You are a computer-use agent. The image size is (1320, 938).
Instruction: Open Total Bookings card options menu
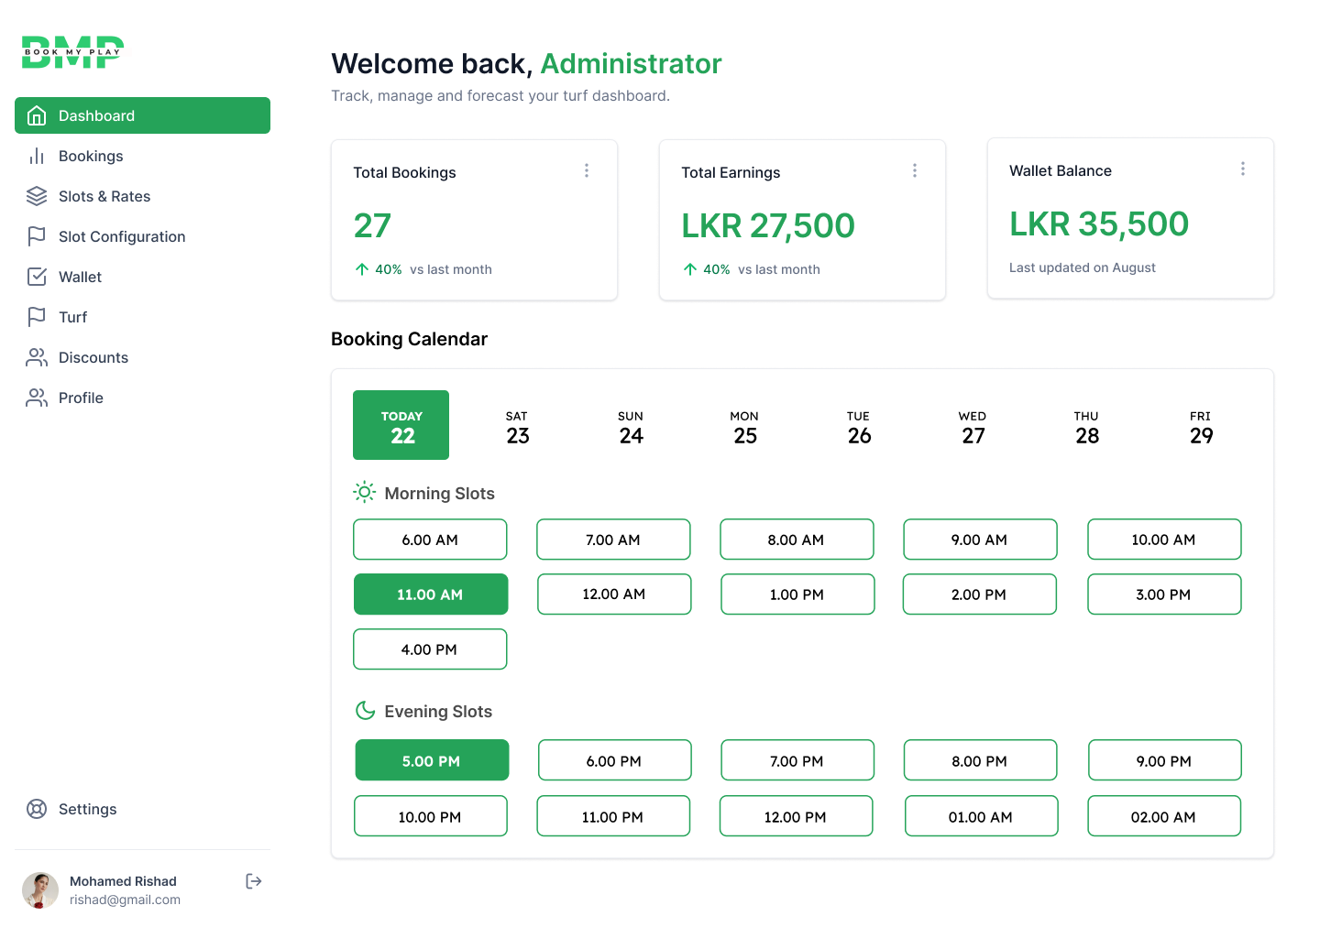(587, 171)
